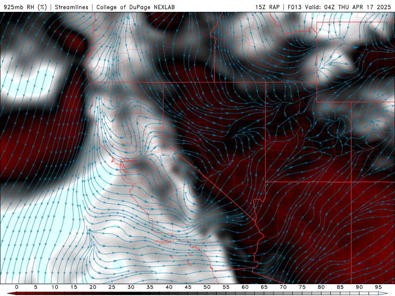Click the dark red low-humidity end of colorbar

coord(11,294)
